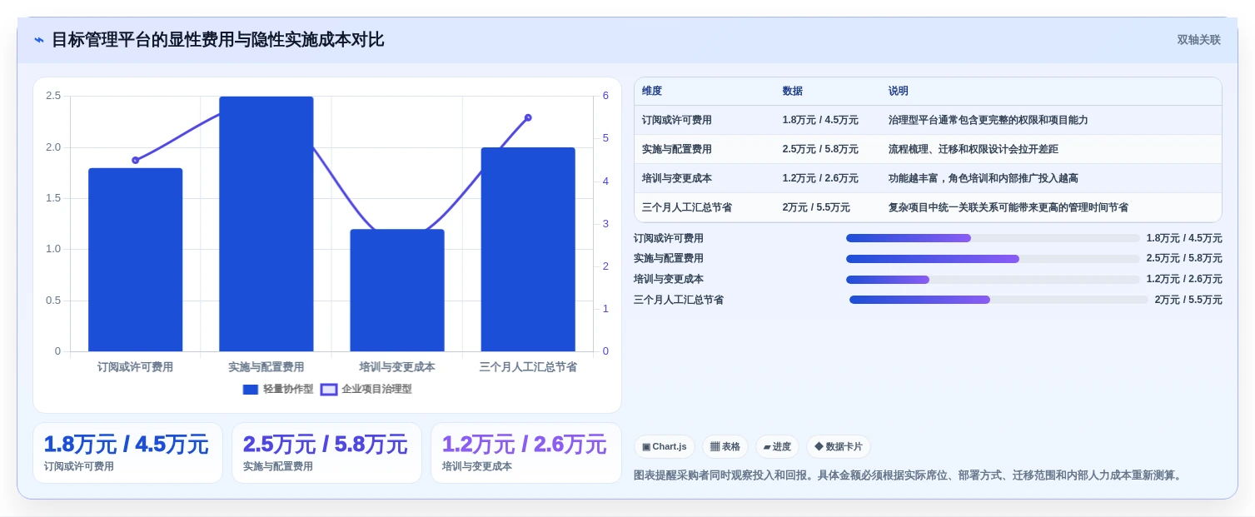Open the purple 1.2万元 / 2.6万元 data card
1255x517 pixels.
pyautogui.click(x=525, y=453)
